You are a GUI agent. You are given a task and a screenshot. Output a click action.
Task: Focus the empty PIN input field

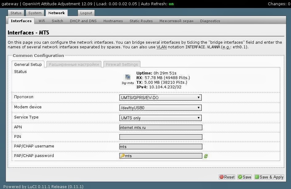(161, 137)
